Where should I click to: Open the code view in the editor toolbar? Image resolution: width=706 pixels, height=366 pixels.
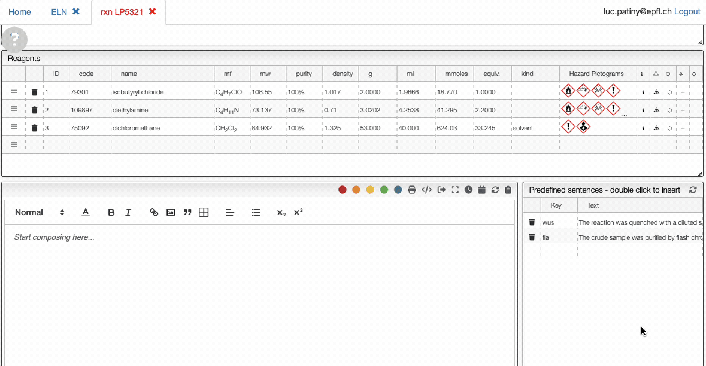pyautogui.click(x=426, y=189)
